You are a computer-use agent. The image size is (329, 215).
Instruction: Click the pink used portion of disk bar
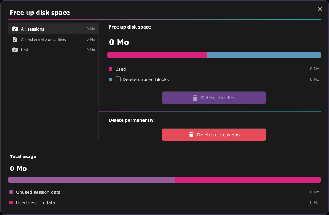click(x=157, y=55)
